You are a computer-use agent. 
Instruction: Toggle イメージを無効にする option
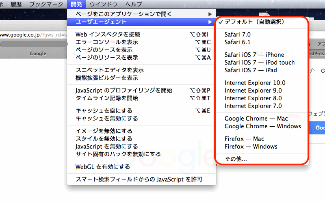click(104, 131)
